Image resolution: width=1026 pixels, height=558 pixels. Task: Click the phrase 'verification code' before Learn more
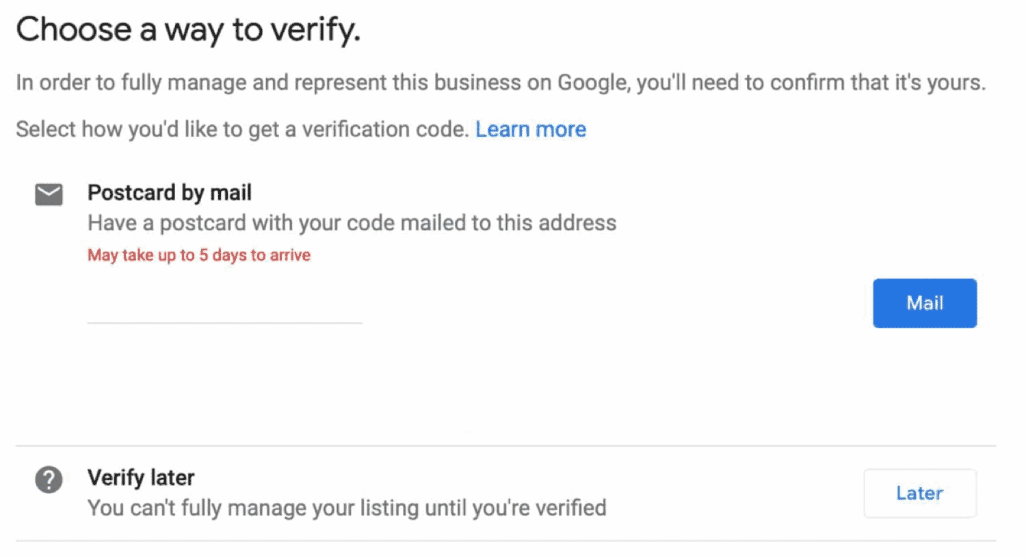click(x=385, y=129)
